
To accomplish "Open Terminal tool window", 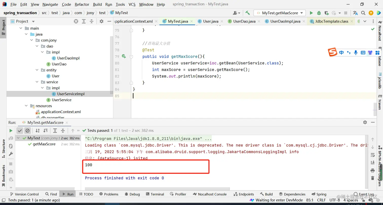I will click(x=155, y=194).
